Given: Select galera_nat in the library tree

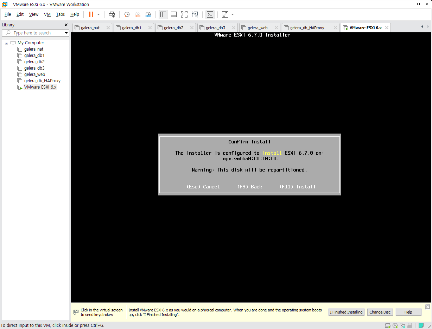Looking at the screenshot, I should 34,49.
